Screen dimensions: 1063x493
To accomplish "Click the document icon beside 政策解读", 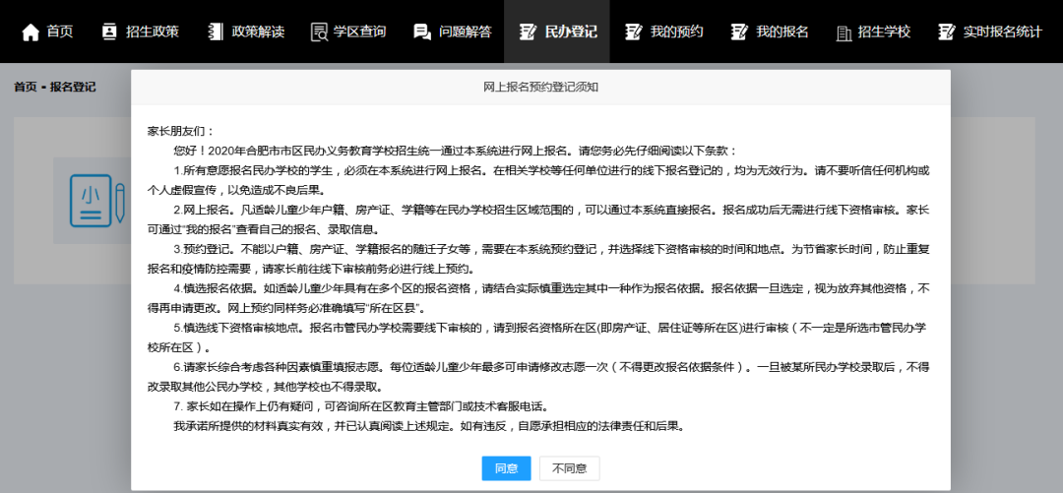I will click(216, 31).
